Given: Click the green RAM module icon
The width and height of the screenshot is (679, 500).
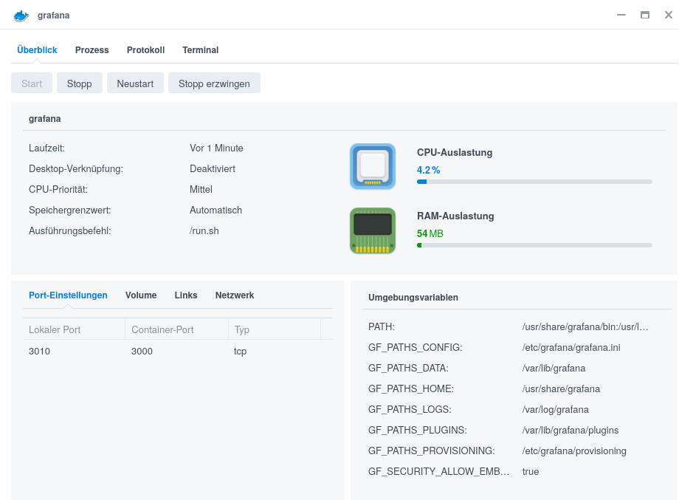Looking at the screenshot, I should click(373, 230).
